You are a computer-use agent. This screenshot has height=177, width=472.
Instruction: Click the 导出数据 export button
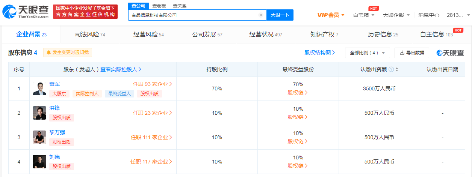tap(412, 53)
